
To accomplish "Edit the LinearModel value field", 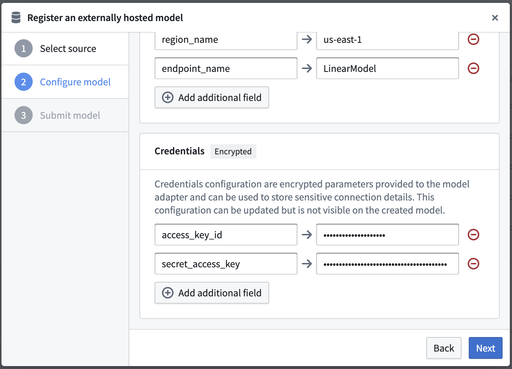I will [387, 68].
